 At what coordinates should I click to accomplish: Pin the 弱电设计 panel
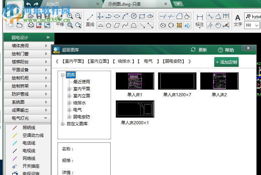[x=48, y=37]
